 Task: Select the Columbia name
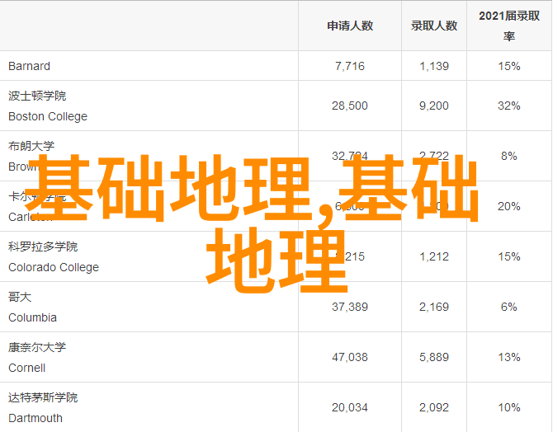pos(32,317)
